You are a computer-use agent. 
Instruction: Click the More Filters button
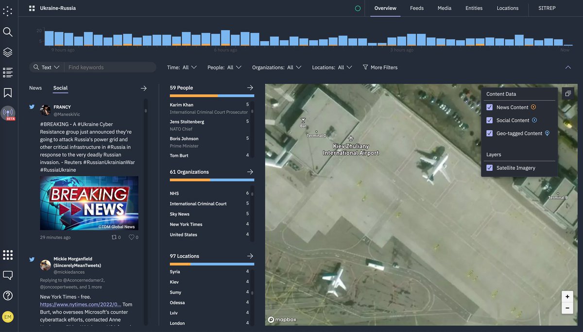(x=380, y=67)
